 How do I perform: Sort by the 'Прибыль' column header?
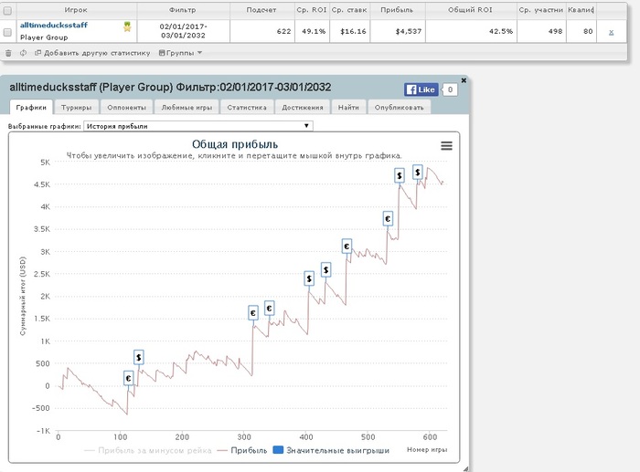click(397, 10)
